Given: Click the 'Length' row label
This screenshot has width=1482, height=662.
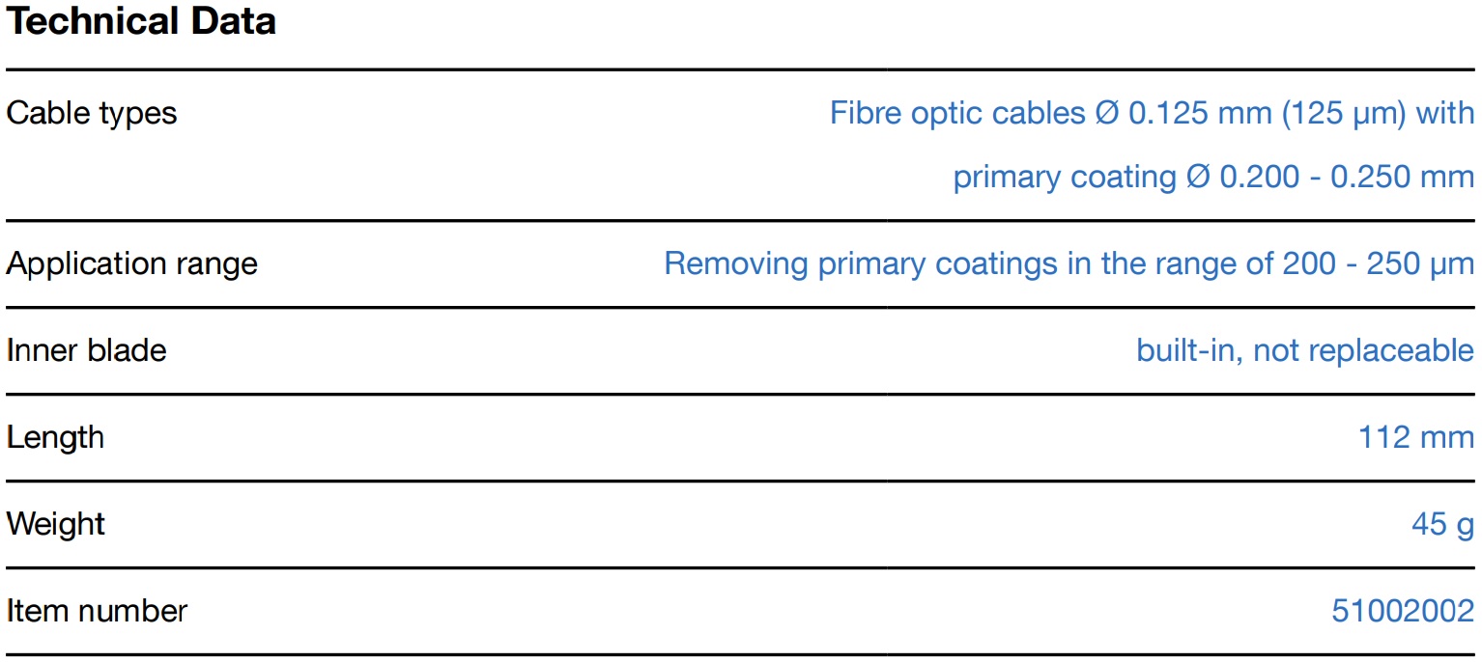Looking at the screenshot, I should 55,437.
